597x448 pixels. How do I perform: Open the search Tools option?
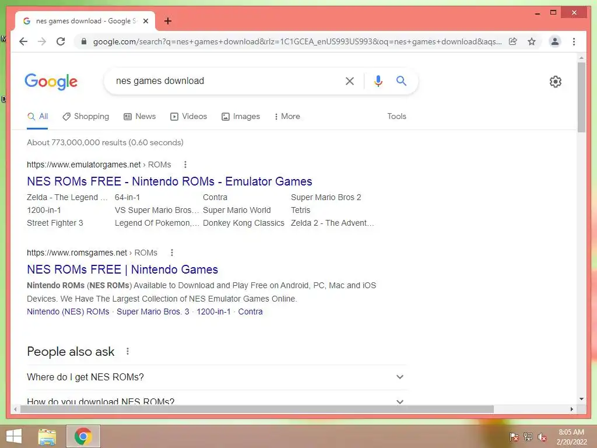(x=396, y=117)
